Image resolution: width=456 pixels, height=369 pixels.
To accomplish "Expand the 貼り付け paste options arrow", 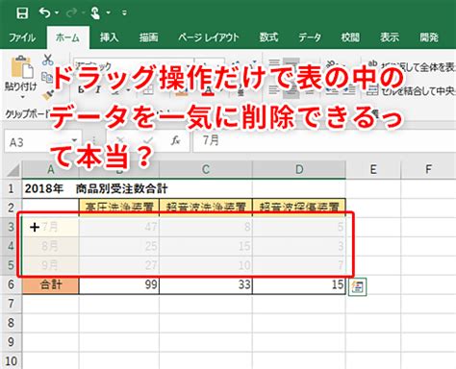I will [x=21, y=96].
